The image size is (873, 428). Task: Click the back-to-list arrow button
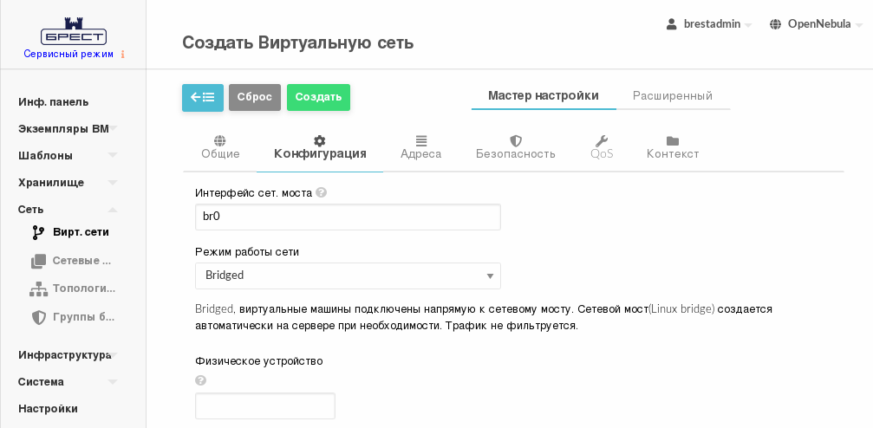[202, 97]
